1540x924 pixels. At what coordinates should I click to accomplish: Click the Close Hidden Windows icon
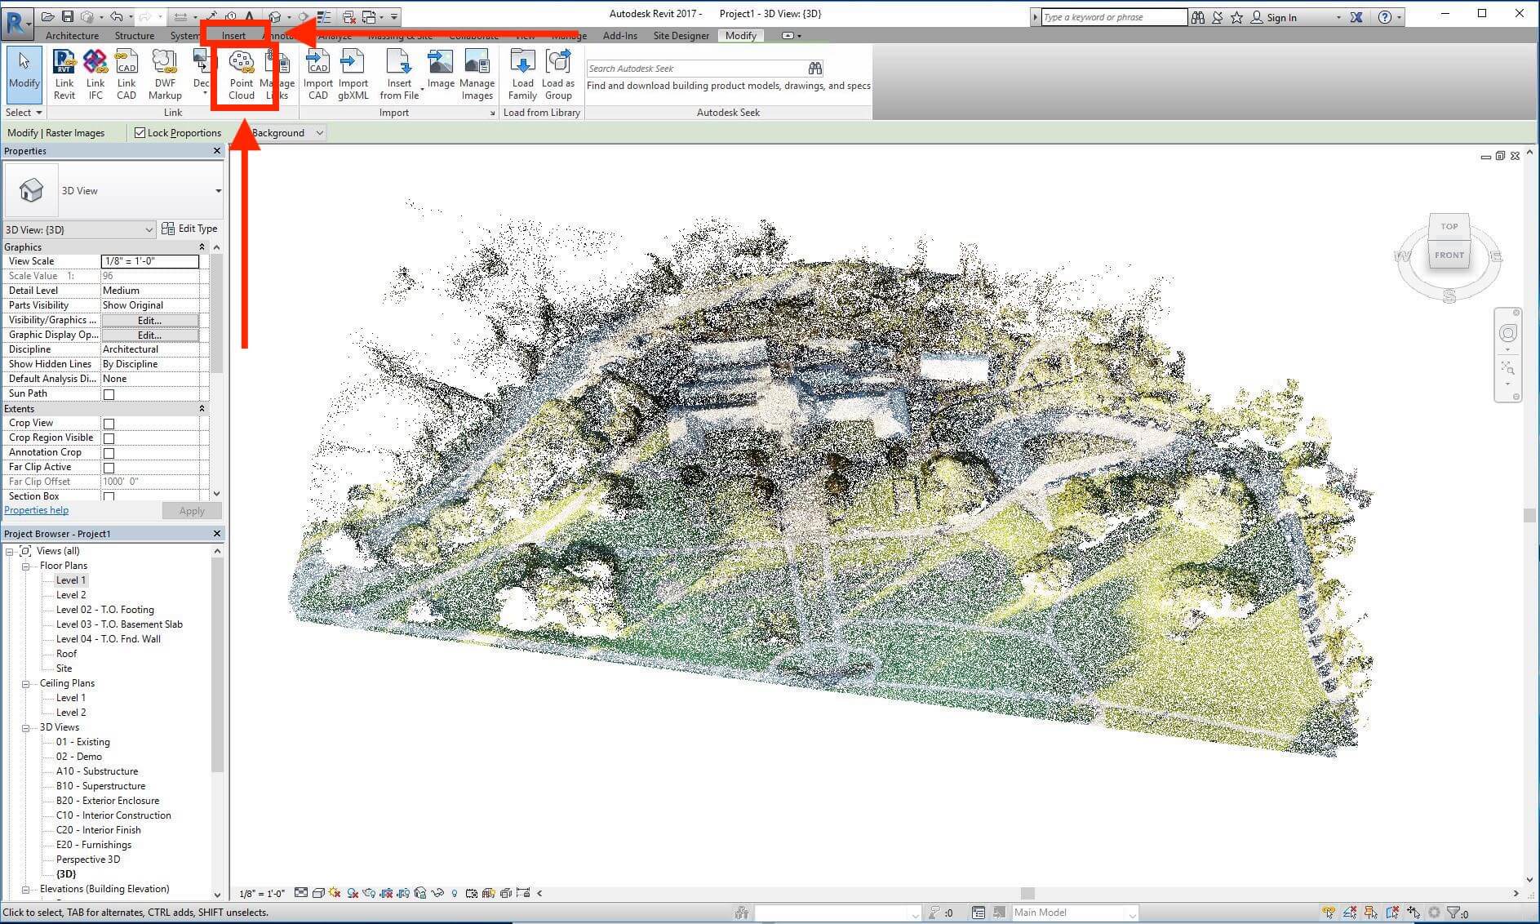[349, 16]
